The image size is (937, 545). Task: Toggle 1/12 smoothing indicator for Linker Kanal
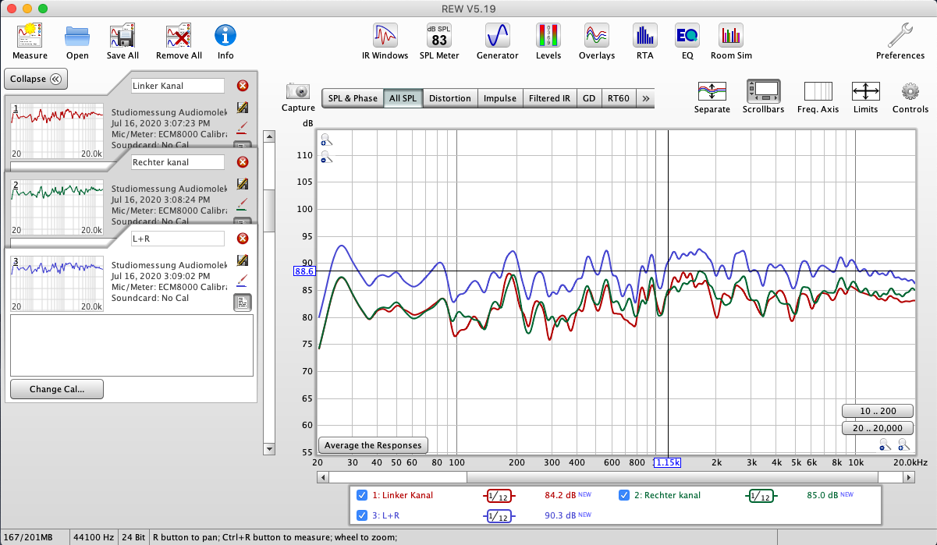point(498,496)
